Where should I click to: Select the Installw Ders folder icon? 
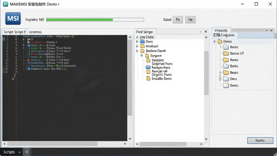tap(149, 79)
